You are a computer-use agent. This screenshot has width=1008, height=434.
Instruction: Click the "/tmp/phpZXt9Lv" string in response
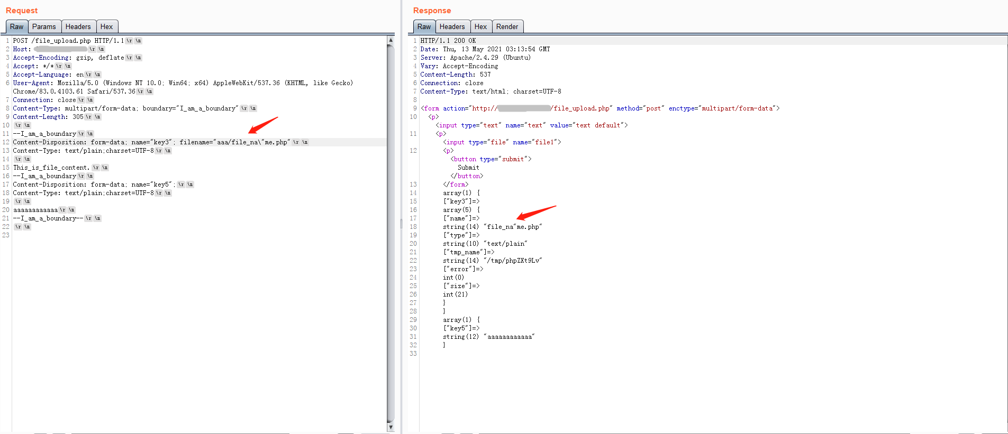coord(513,261)
